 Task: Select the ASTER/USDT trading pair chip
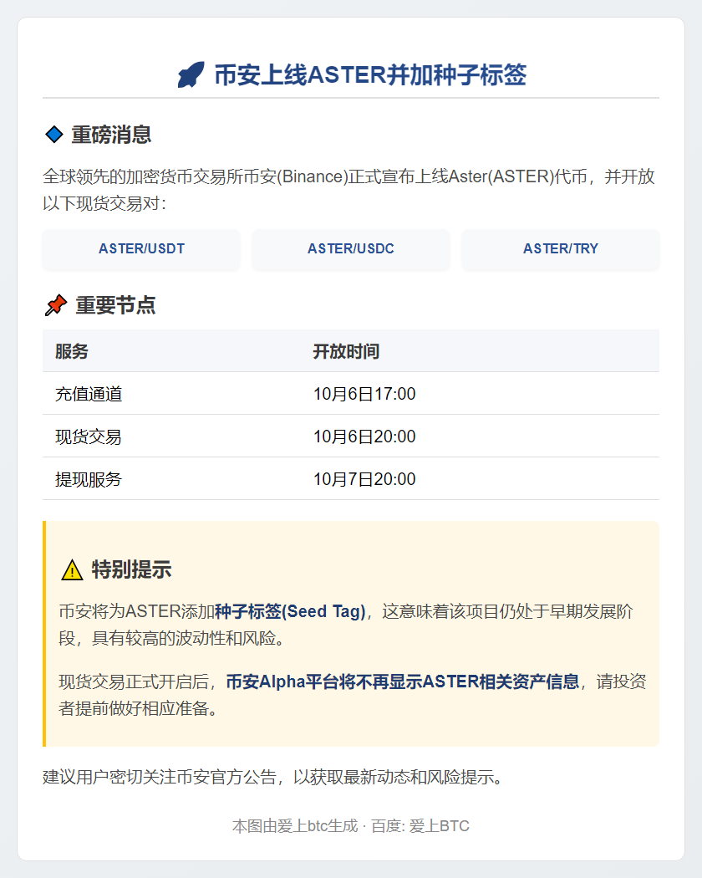(141, 248)
